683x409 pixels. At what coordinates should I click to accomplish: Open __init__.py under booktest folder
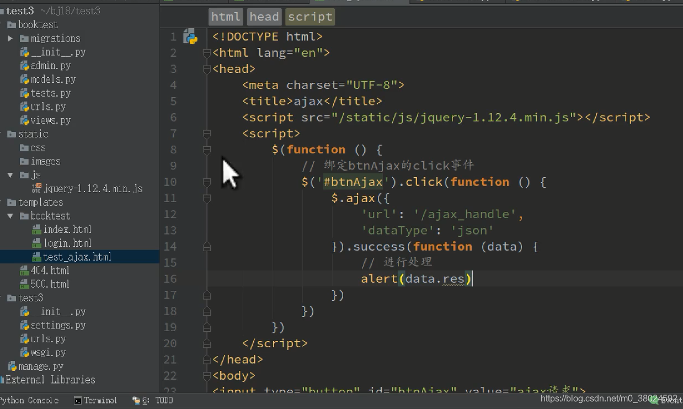click(x=58, y=52)
